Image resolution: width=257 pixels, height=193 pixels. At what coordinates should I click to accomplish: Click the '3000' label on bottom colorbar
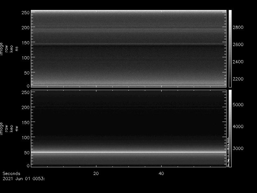coord(238,148)
